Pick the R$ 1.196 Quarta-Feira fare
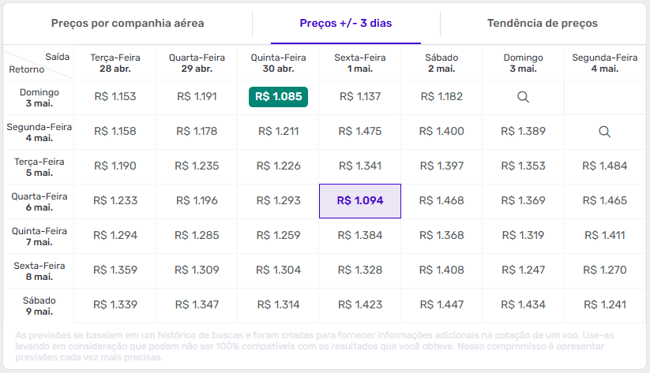The width and height of the screenshot is (650, 373). click(x=197, y=201)
